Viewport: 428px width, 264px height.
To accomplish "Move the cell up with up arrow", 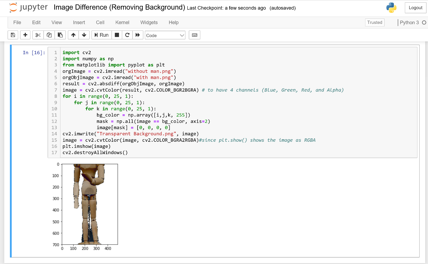I will 73,35.
